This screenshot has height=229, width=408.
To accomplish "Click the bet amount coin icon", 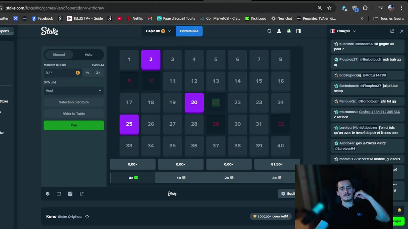I will (x=78, y=73).
